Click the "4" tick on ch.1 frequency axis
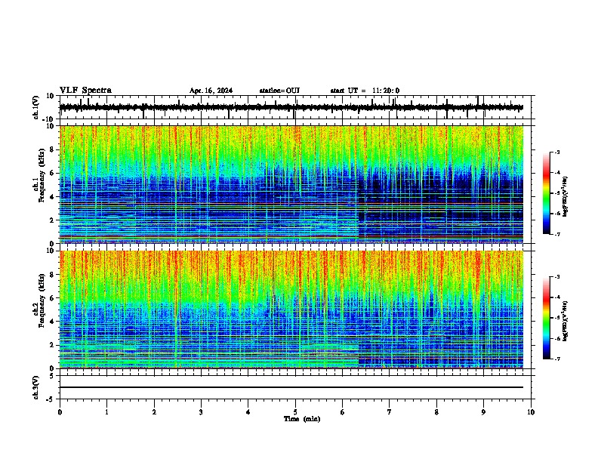Screen dimensions: 598x462 [53, 197]
